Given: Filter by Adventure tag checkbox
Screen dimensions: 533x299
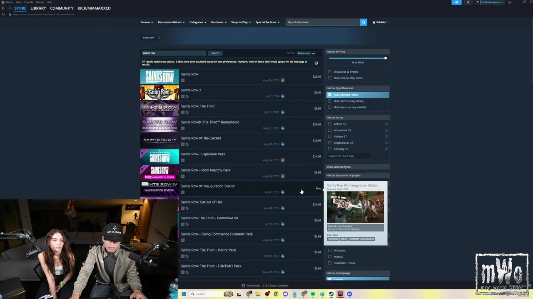Looking at the screenshot, I should pyautogui.click(x=330, y=130).
